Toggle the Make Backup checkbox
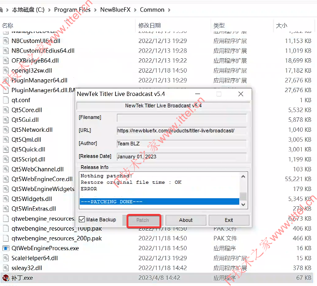317x286 pixels. 82,220
